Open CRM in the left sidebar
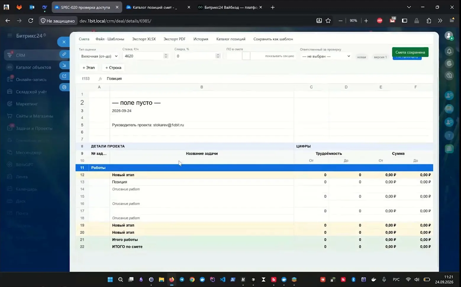The height and width of the screenshot is (287, 461). [20, 55]
